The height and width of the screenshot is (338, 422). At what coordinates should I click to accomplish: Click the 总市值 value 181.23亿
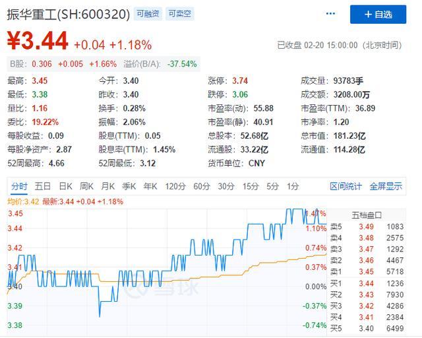click(349, 135)
